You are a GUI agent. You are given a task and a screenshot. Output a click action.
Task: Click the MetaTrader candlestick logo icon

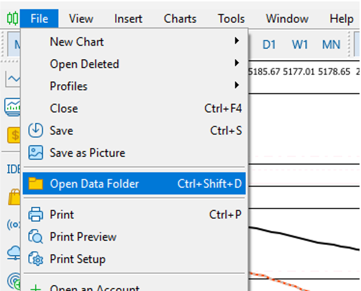pyautogui.click(x=12, y=18)
